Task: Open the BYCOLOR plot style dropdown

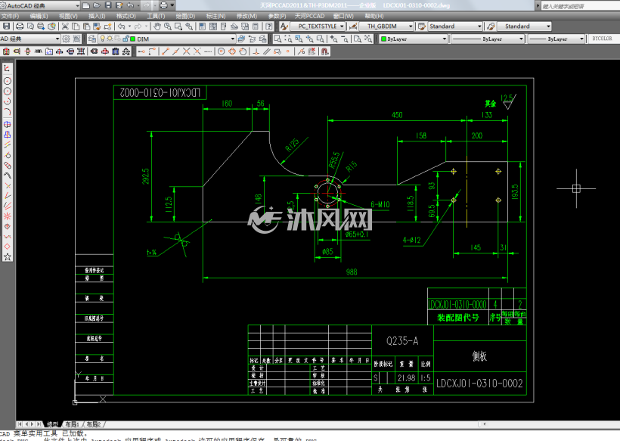Action: [x=603, y=39]
